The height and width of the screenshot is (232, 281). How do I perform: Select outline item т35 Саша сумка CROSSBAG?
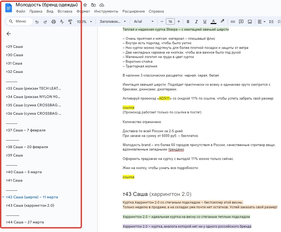point(33,105)
